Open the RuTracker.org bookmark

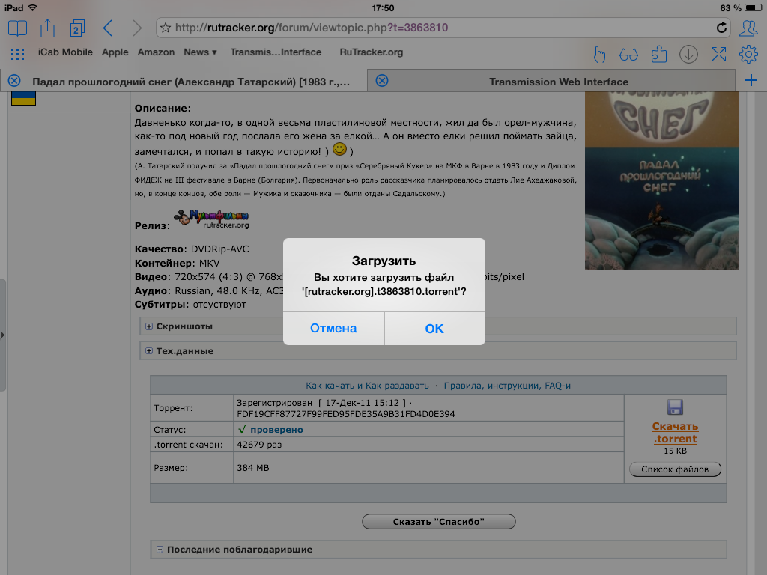tap(372, 52)
